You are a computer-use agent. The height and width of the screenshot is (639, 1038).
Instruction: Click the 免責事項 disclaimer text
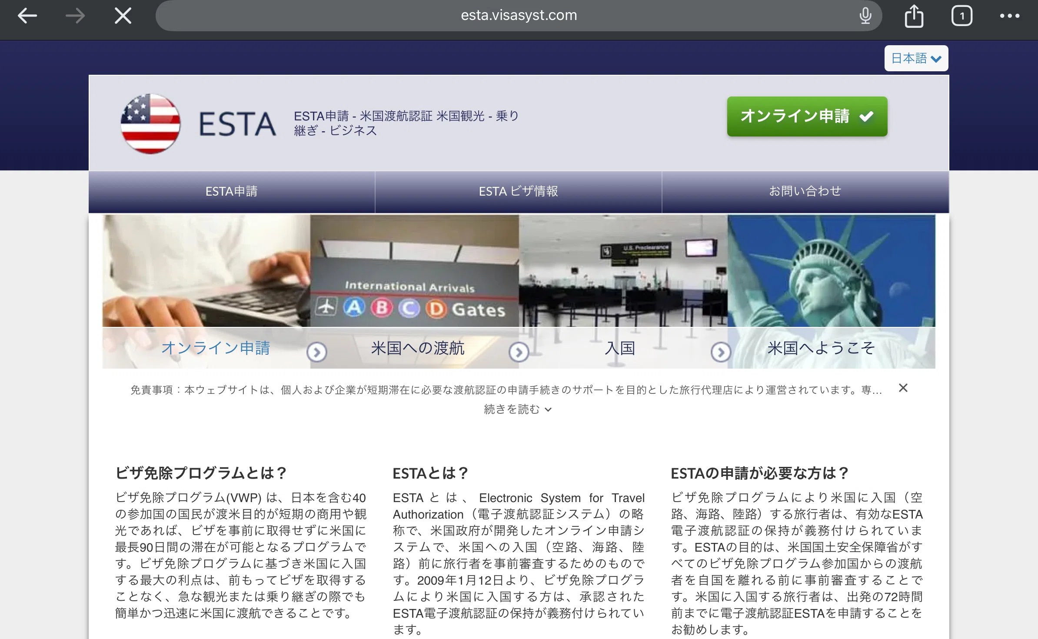(x=506, y=390)
